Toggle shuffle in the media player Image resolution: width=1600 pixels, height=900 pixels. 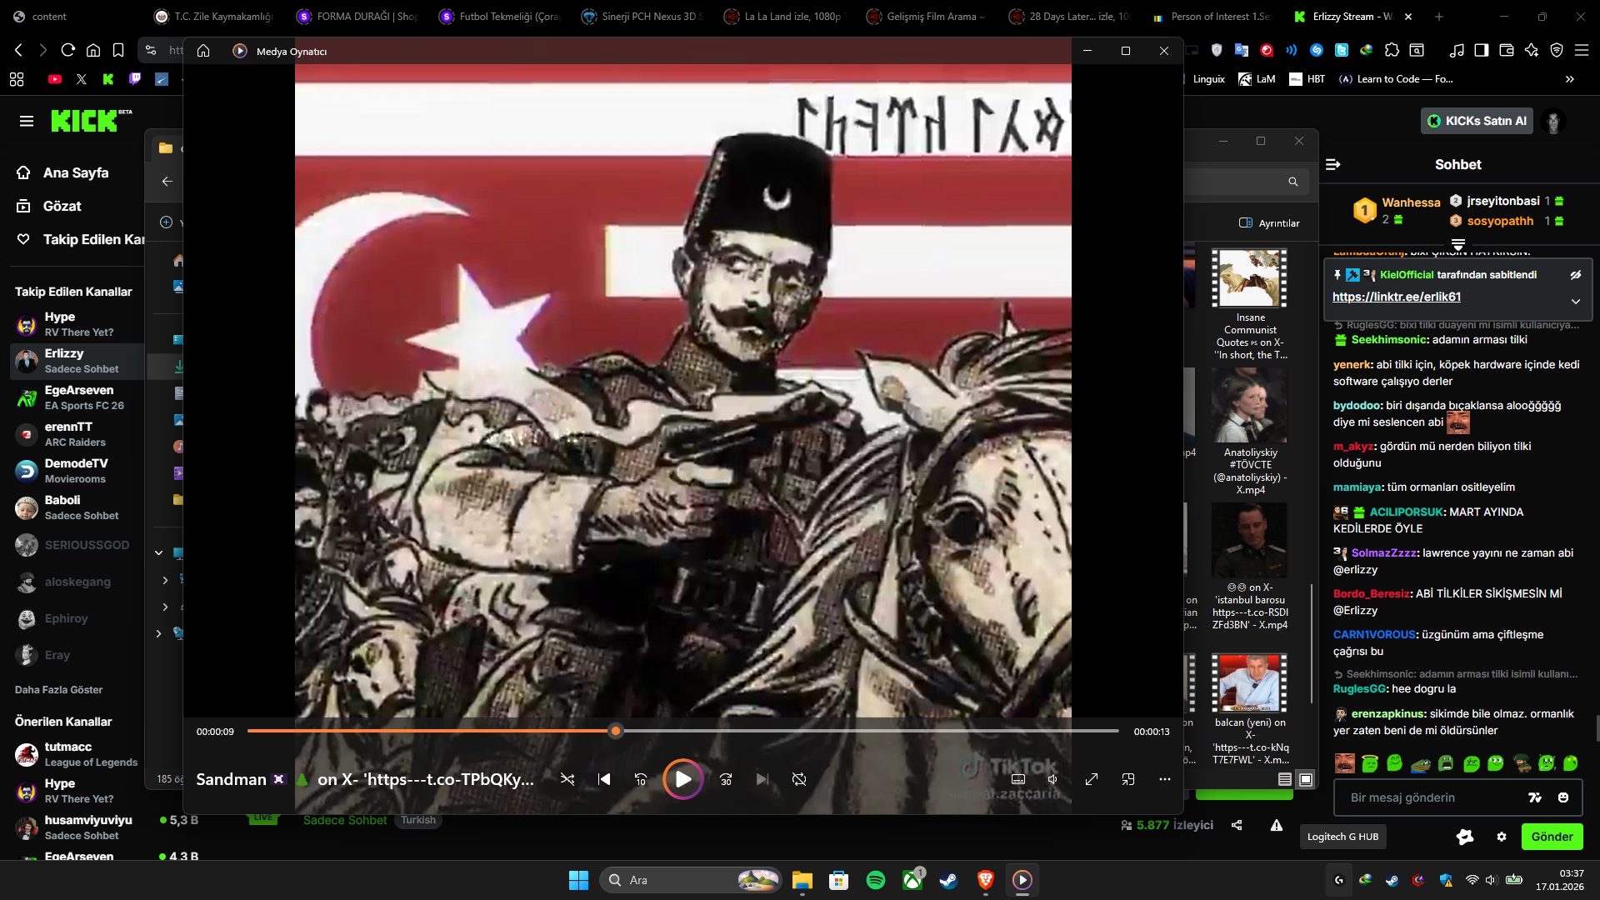567,779
